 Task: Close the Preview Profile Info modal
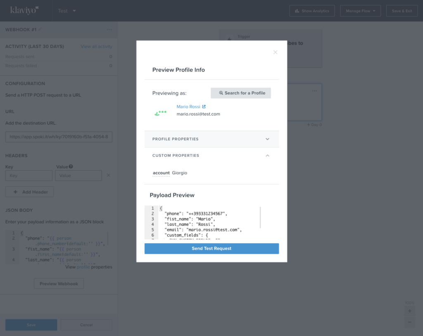(275, 52)
